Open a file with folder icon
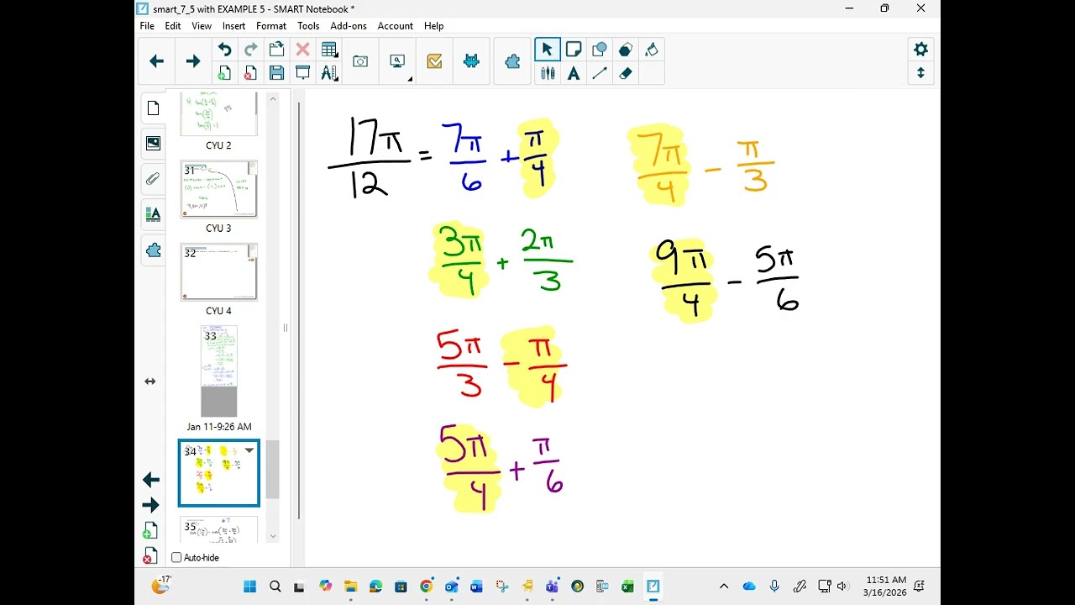This screenshot has width=1075, height=605. pos(276,50)
